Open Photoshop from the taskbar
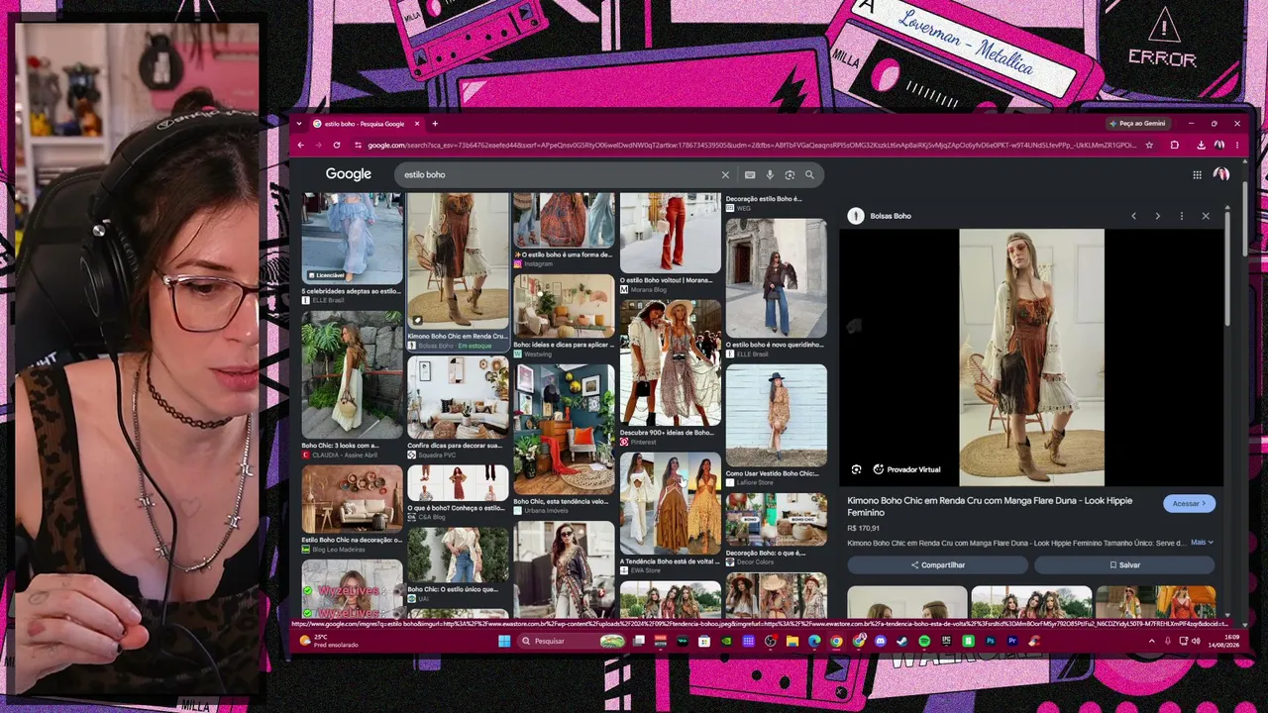This screenshot has height=713, width=1268. pos(990,641)
